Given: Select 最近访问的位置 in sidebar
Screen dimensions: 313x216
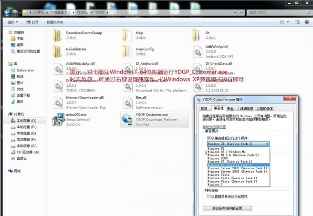Looking at the screenshot, I should (x=28, y=51).
